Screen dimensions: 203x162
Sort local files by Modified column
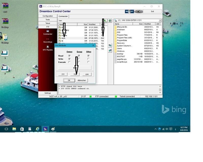coord(149,24)
